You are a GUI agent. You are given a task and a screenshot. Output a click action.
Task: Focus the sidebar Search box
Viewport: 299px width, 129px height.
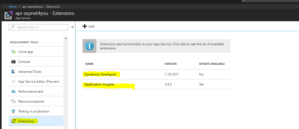[x=38, y=27]
